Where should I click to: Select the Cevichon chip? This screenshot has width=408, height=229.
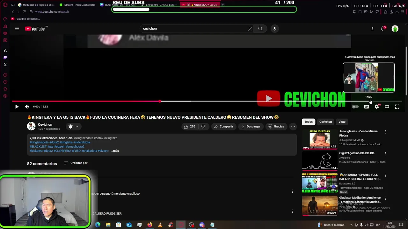(325, 122)
